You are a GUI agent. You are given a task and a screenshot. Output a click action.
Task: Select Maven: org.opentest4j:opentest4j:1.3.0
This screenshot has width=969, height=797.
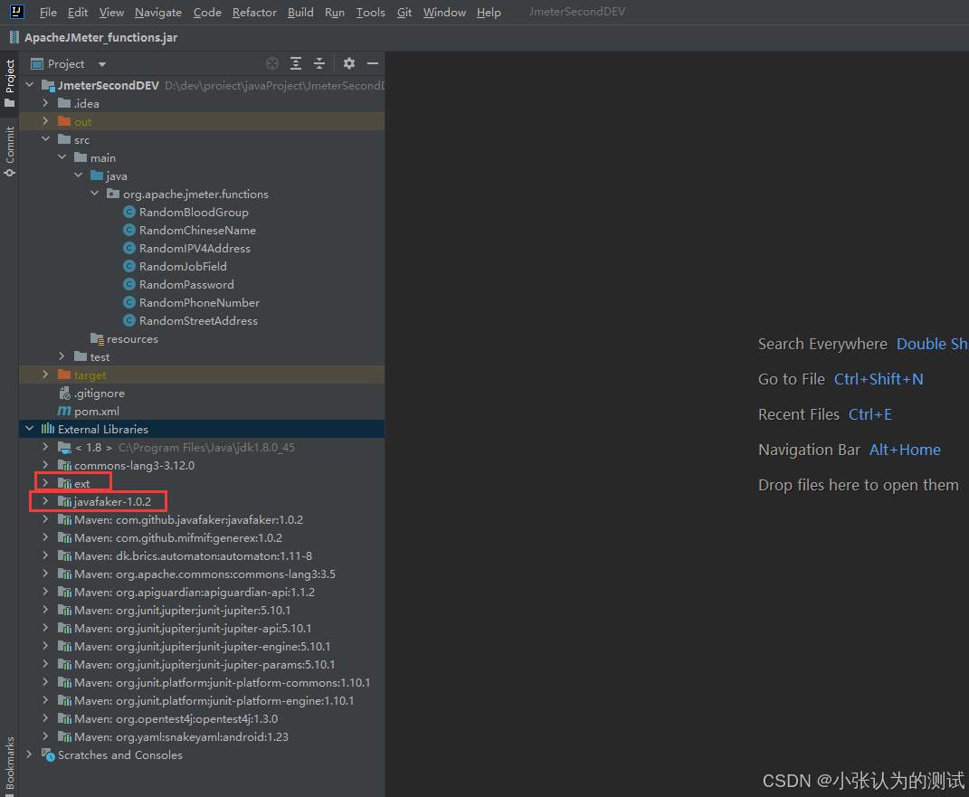click(x=176, y=718)
